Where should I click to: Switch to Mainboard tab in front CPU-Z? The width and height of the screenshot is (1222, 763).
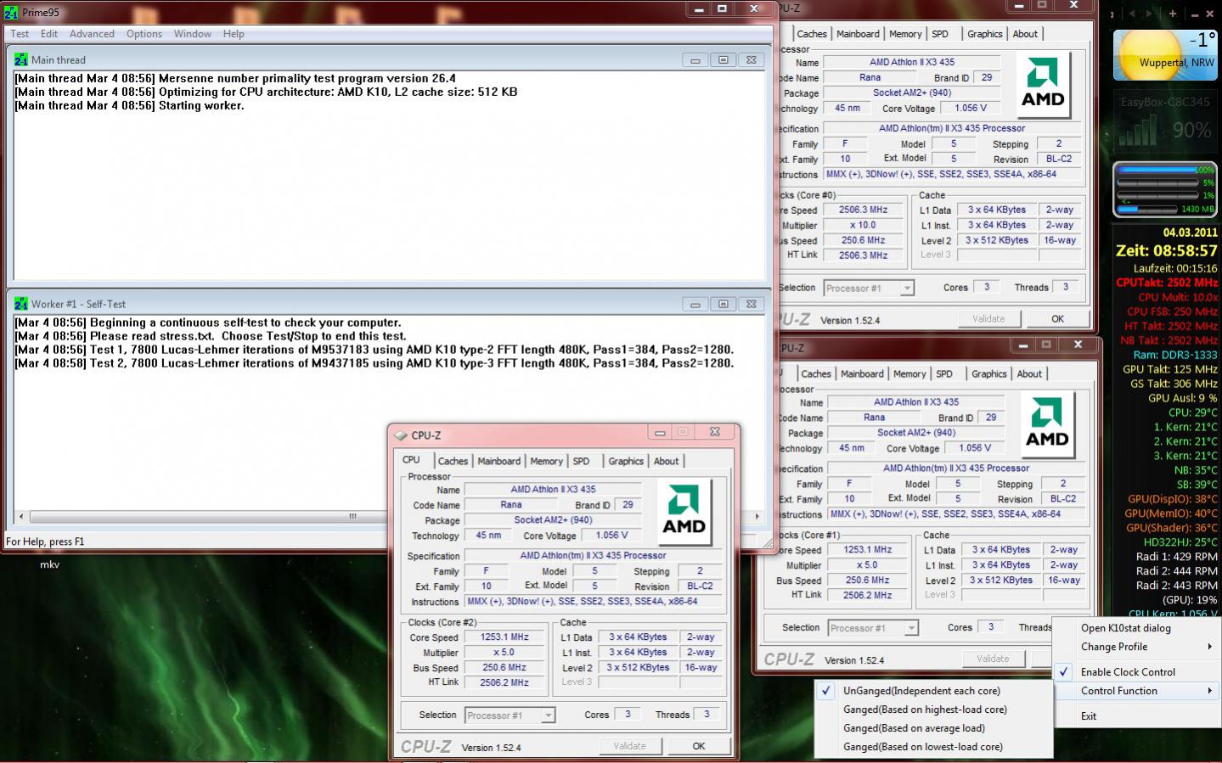click(498, 461)
